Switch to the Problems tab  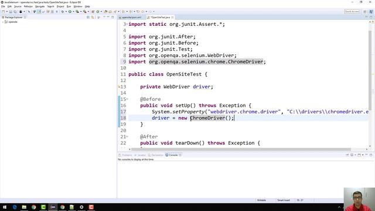click(x=125, y=155)
